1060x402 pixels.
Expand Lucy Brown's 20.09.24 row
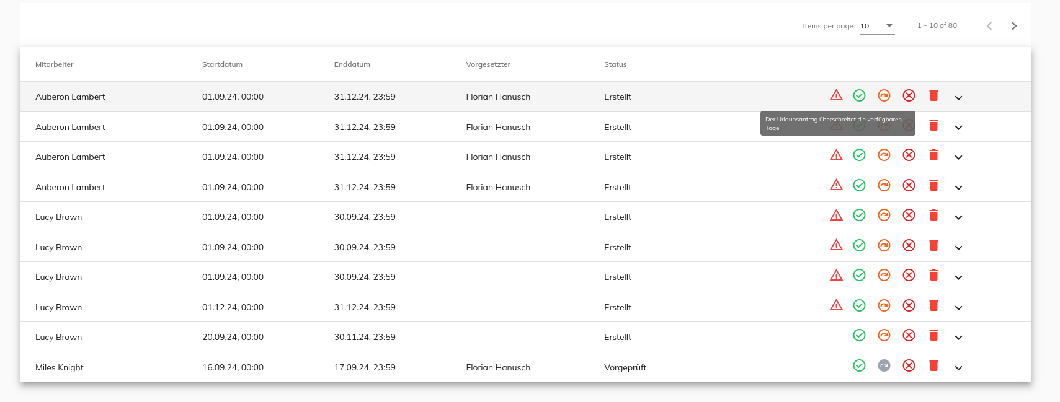pos(958,338)
